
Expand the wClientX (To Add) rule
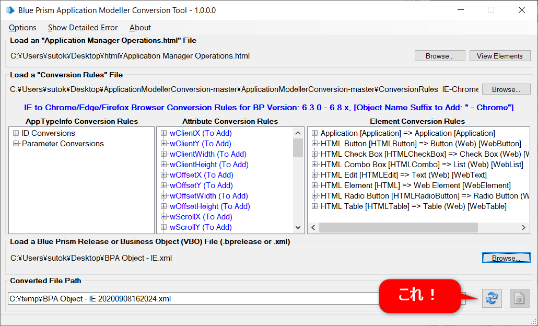pyautogui.click(x=163, y=133)
